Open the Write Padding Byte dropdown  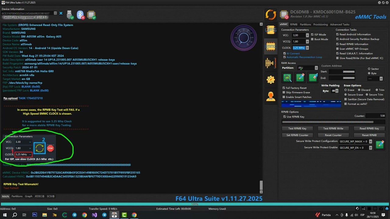[x=337, y=91]
